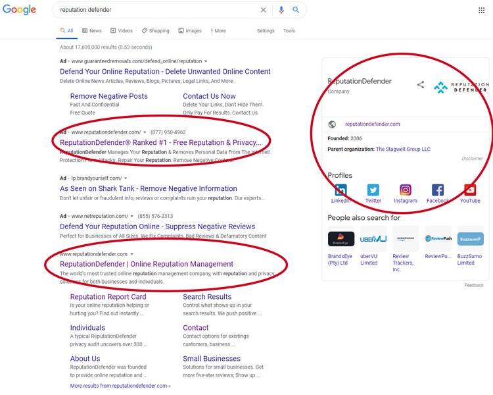
Task: Open the Twitter profile icon
Action: click(373, 190)
